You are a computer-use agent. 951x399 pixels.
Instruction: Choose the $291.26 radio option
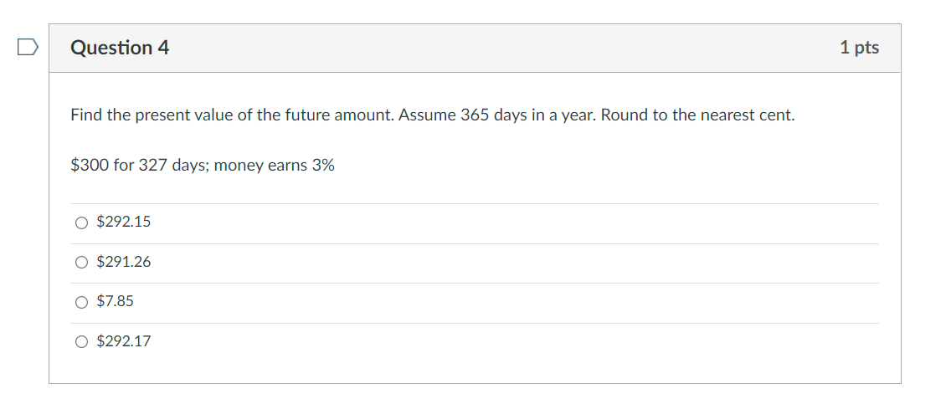(81, 263)
